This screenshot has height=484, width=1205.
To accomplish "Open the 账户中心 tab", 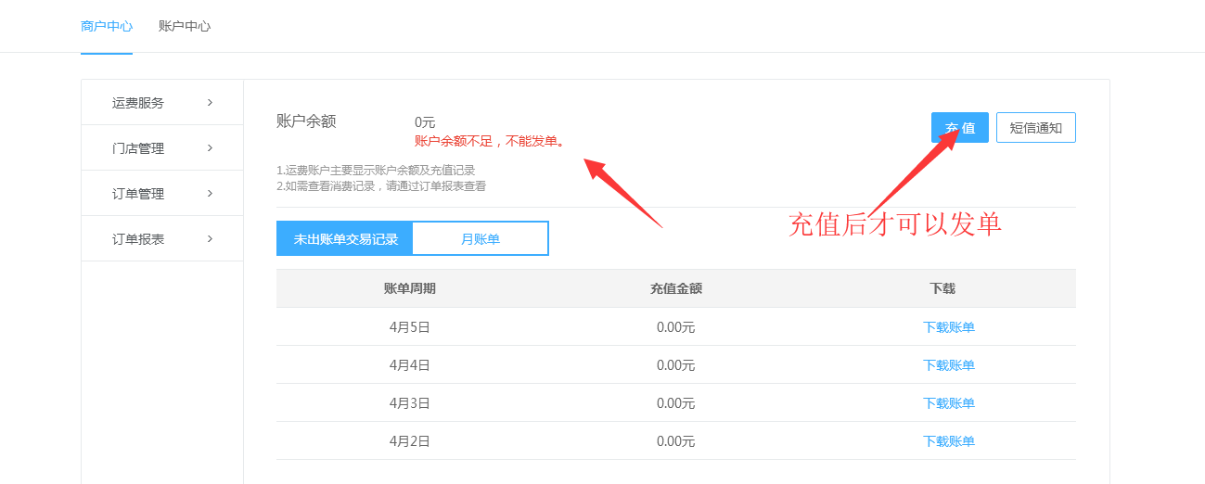I will click(x=185, y=26).
